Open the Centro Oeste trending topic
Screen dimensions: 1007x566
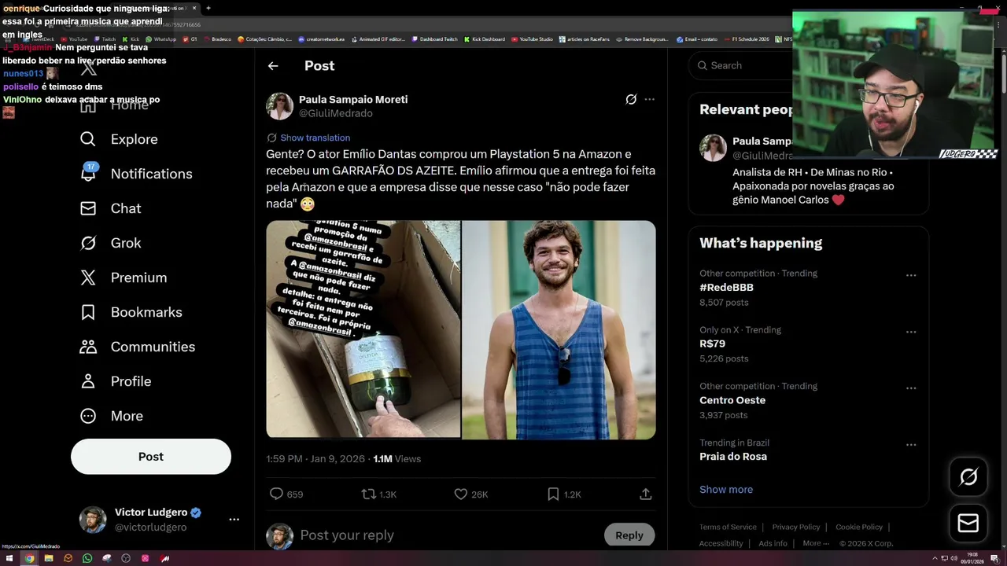[x=732, y=401]
